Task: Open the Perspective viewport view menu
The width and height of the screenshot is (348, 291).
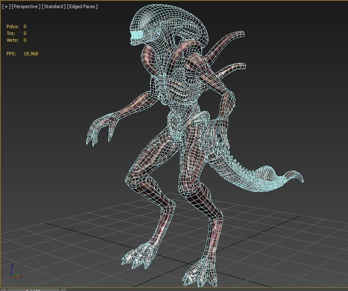Action: [26, 6]
